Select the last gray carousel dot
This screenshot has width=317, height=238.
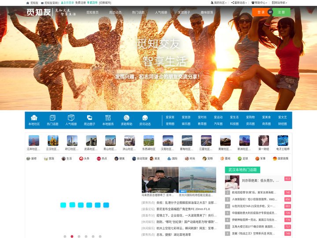[x=100, y=236]
